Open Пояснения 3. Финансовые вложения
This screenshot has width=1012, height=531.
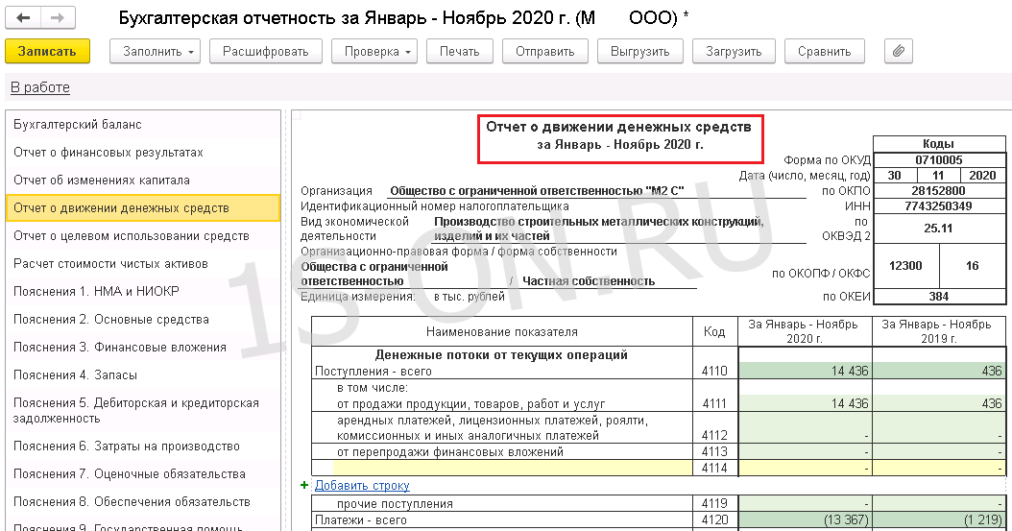coord(143,347)
